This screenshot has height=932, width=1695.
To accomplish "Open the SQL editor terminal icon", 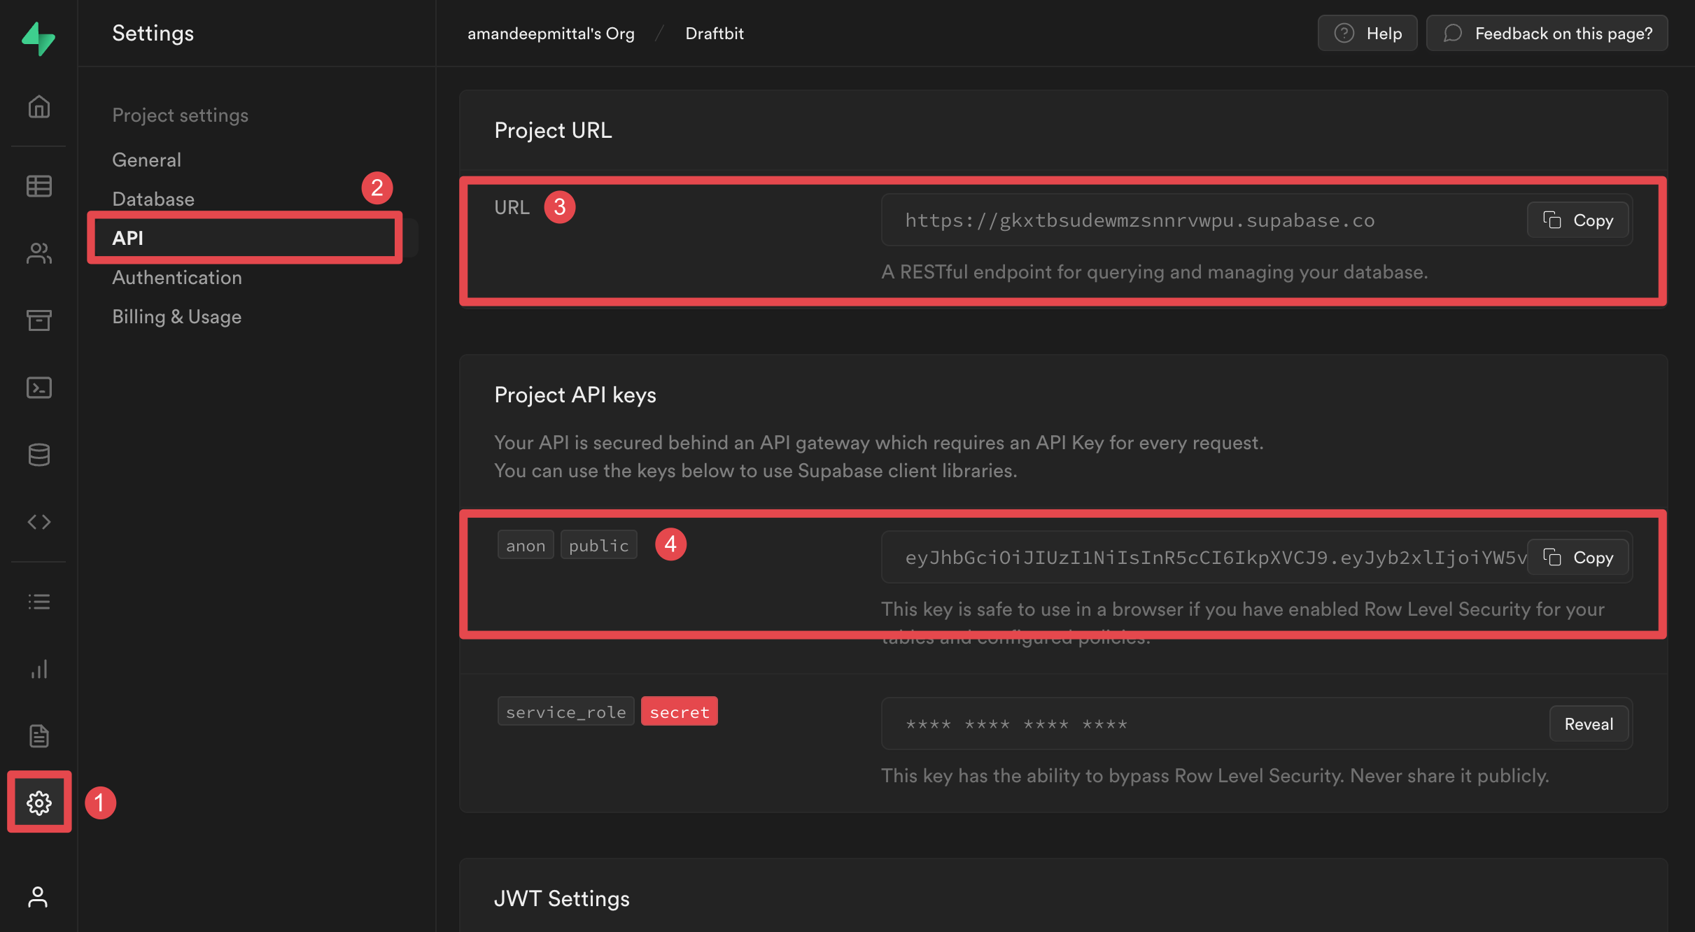I will [38, 388].
